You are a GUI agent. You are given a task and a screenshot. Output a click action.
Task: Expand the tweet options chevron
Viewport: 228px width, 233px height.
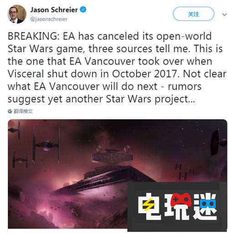[x=224, y=15]
